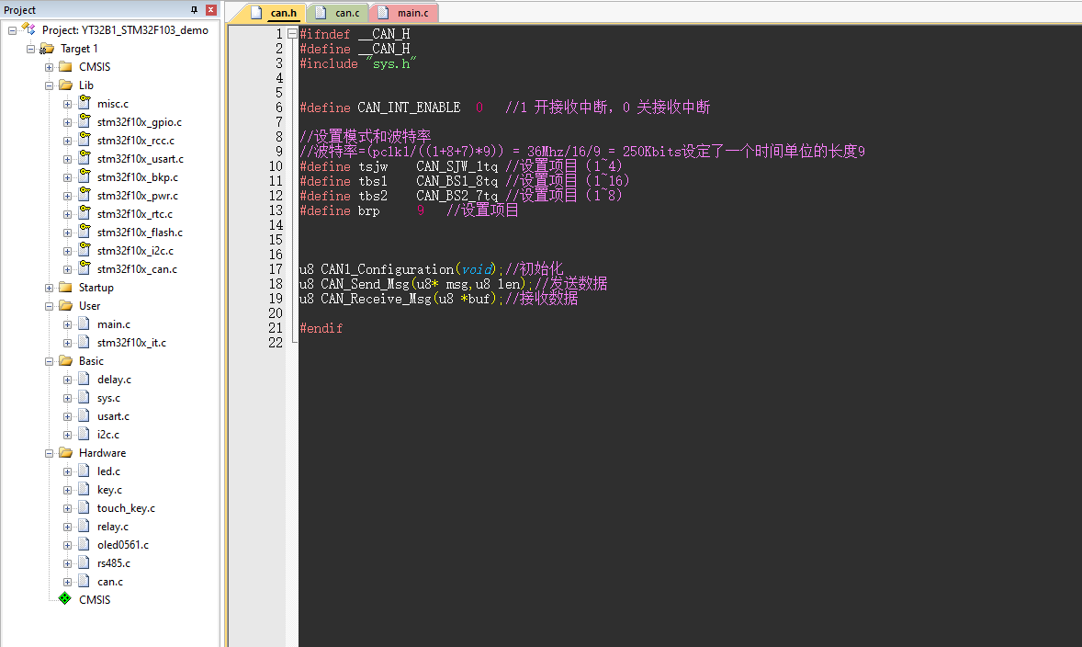The image size is (1082, 647).
Task: Switch to the can.c editor tab
Action: pos(338,13)
